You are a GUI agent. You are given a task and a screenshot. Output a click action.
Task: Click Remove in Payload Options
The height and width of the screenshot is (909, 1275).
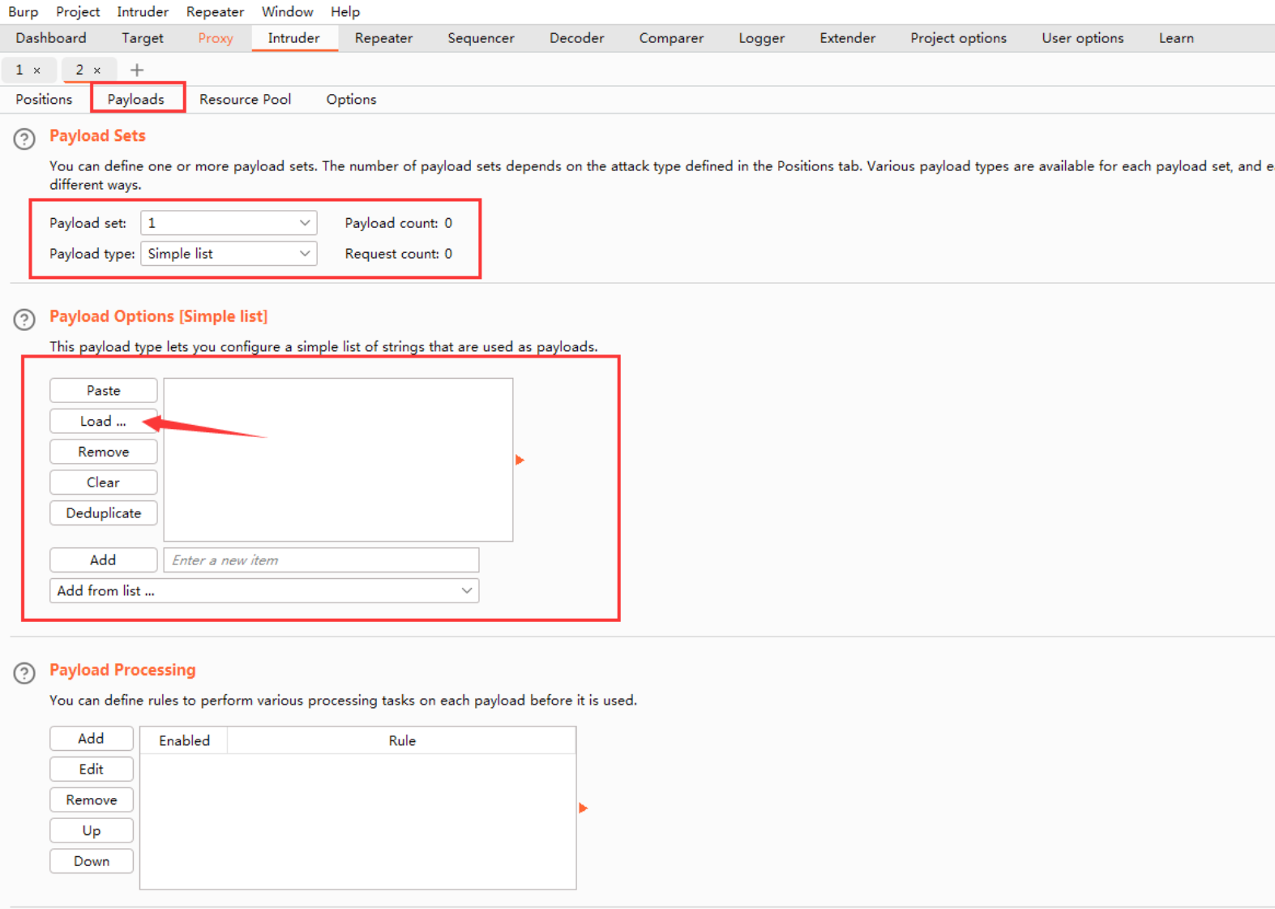[x=104, y=452]
